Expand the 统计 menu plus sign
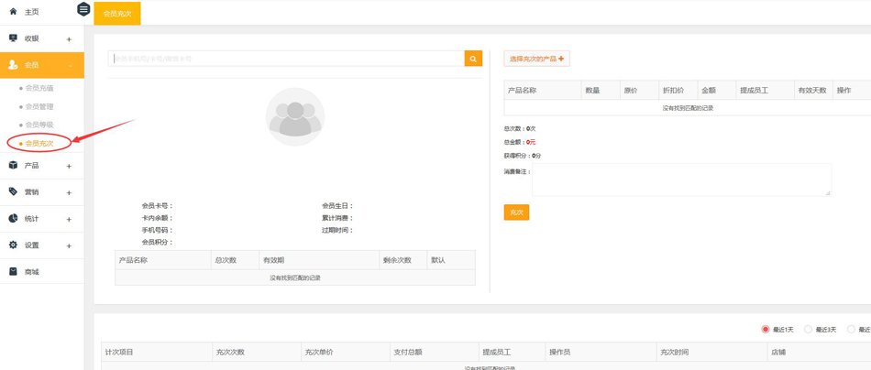This screenshot has width=871, height=370. 69,220
